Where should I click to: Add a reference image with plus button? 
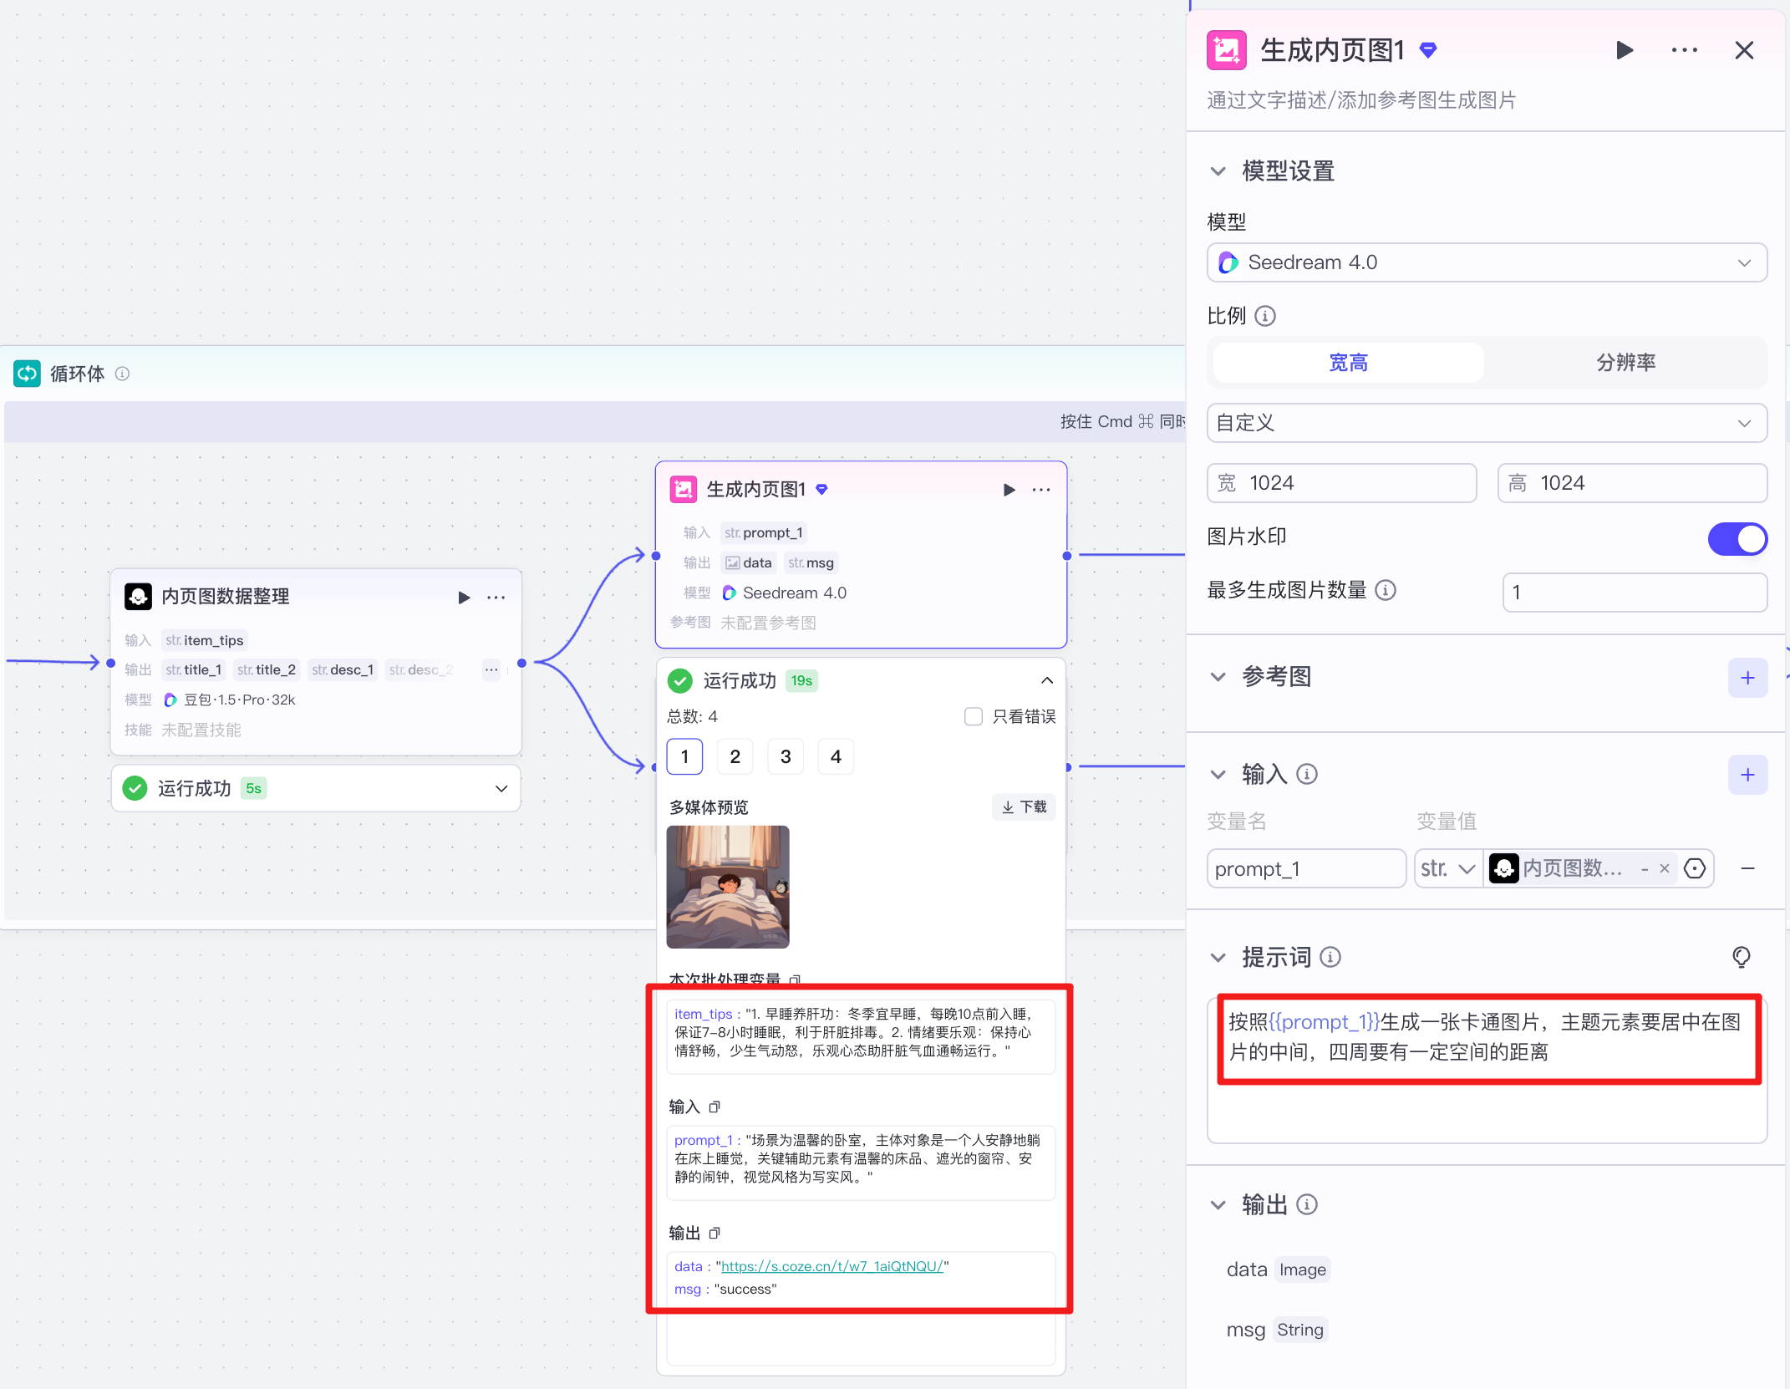(x=1747, y=678)
